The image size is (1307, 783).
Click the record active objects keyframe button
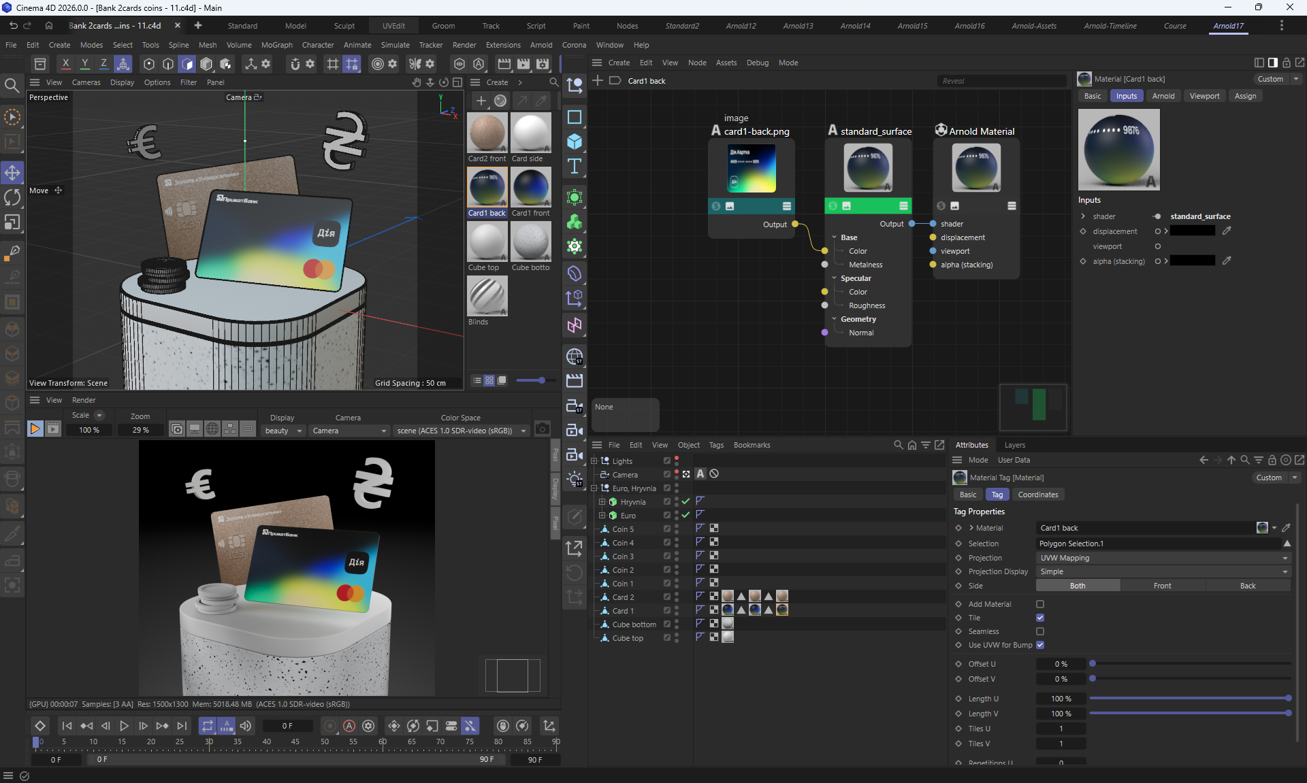[x=329, y=726]
